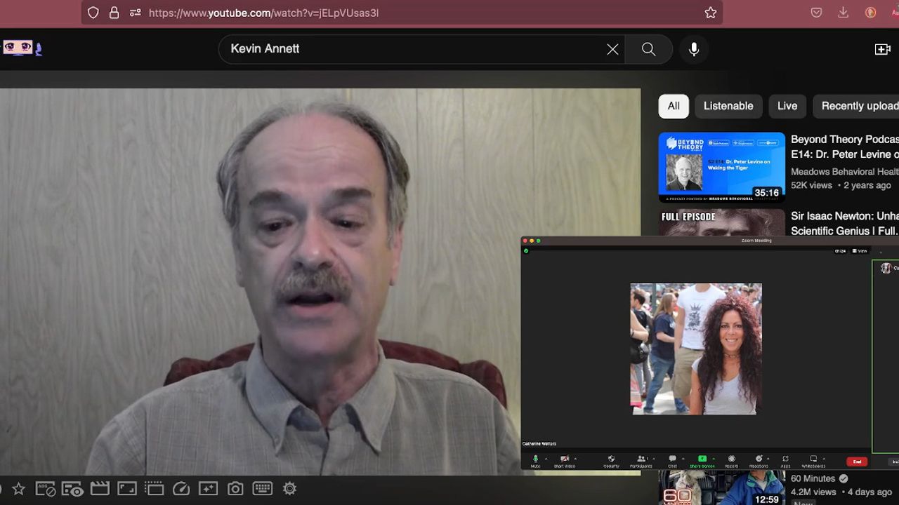The image size is (899, 505).
Task: Expand the audio options arrow next to Mute
Action: point(546,459)
